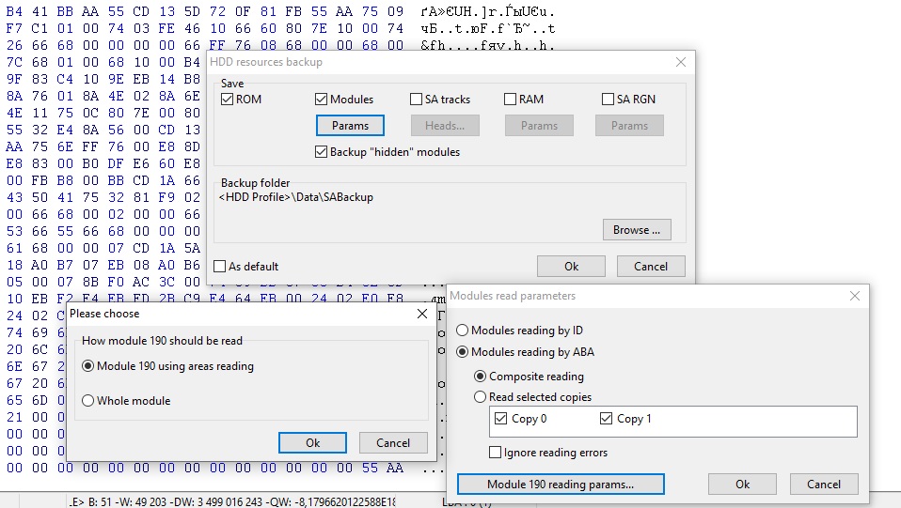The width and height of the screenshot is (901, 508).
Task: Select Read selected copies option
Action: pyautogui.click(x=480, y=397)
